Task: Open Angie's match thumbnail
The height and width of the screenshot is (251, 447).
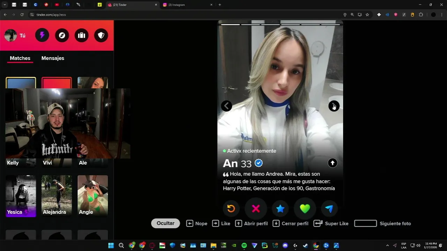Action: pyautogui.click(x=93, y=196)
